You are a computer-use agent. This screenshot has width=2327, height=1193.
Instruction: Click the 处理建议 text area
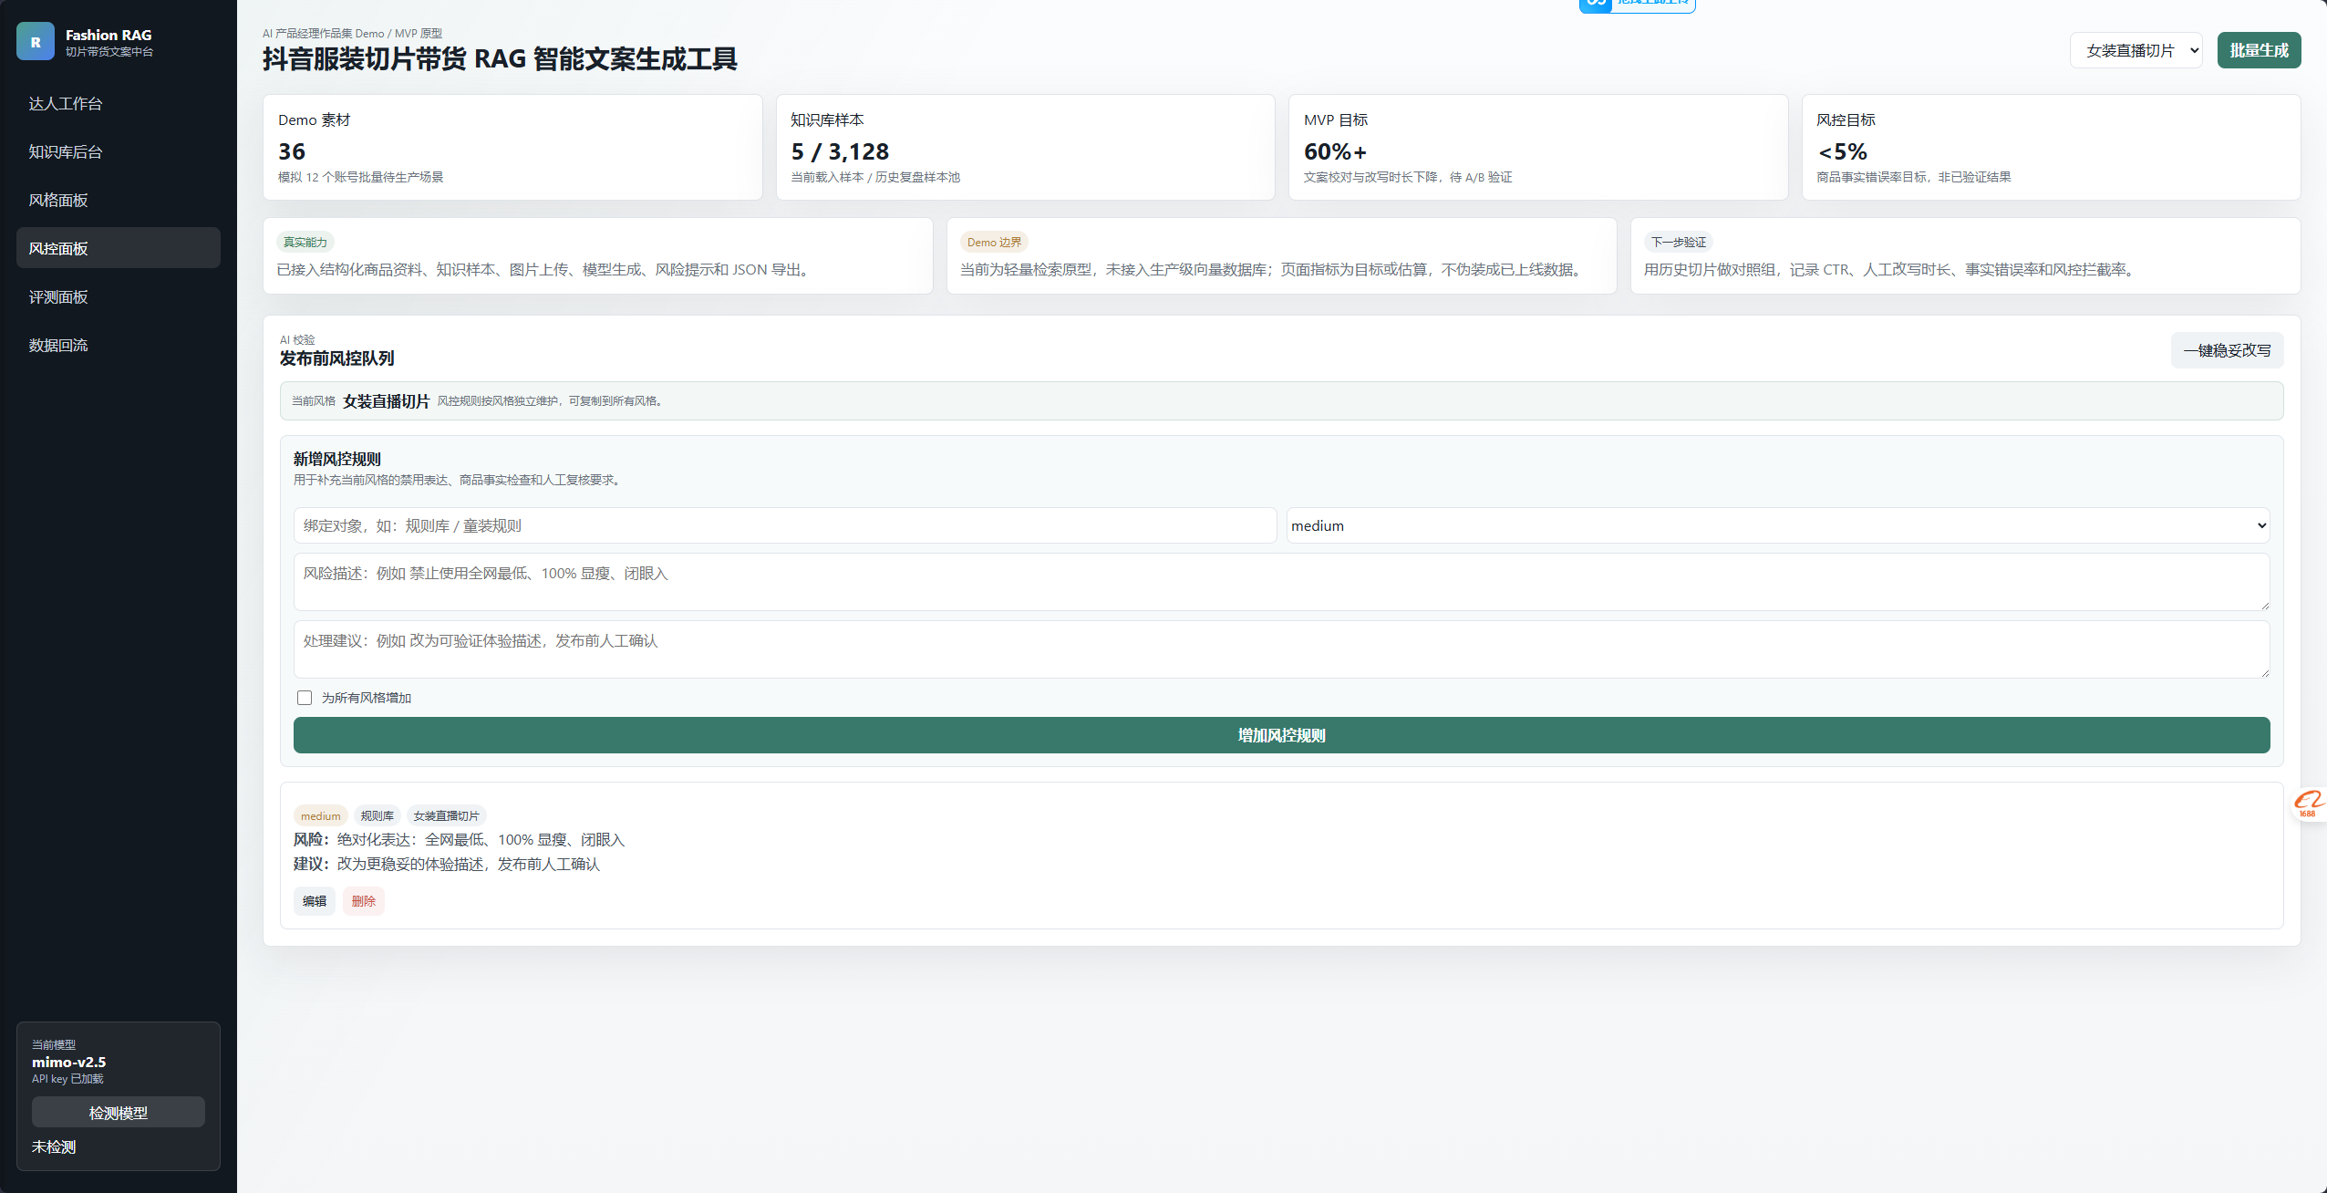tap(1281, 649)
